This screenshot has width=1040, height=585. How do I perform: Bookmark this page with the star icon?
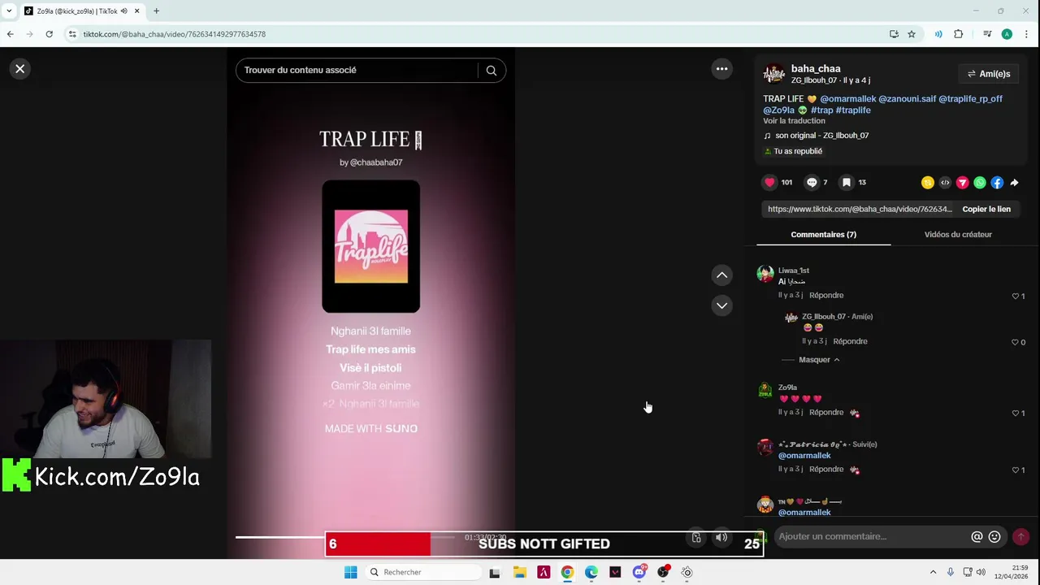tap(912, 34)
